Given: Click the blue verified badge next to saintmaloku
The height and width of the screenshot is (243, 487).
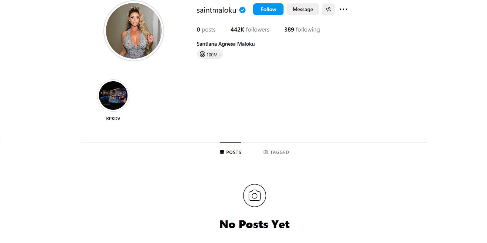Looking at the screenshot, I should point(242,10).
